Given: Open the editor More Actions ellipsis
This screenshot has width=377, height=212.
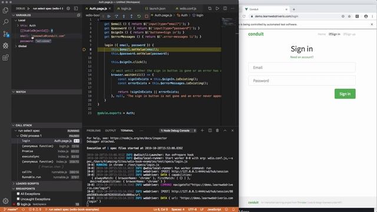Looking at the screenshot, I should (233, 8).
